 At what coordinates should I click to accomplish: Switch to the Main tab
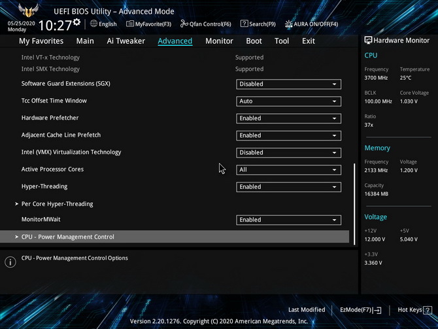[x=85, y=41]
